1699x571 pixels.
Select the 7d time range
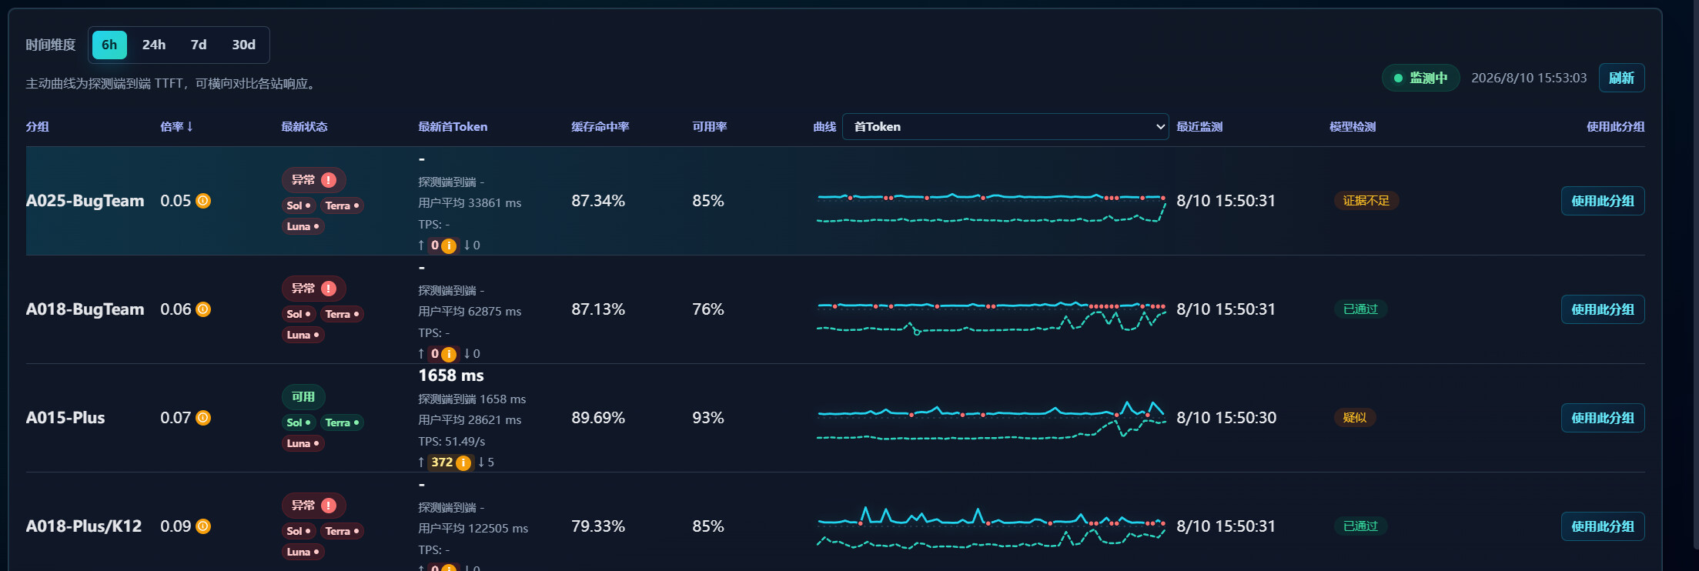[199, 45]
